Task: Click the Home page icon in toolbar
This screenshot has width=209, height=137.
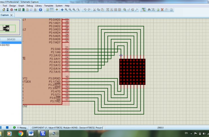Action: (4, 10)
